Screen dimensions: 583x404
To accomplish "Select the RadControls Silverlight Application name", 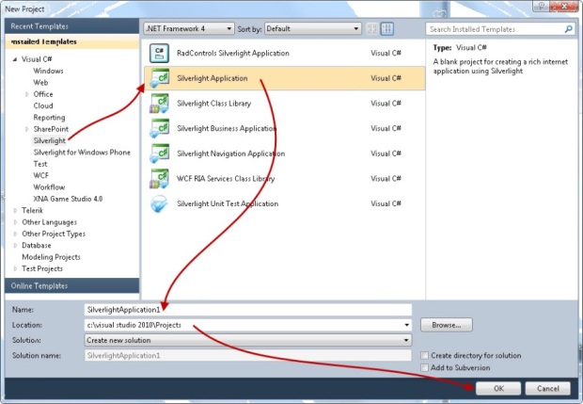I will coord(233,54).
